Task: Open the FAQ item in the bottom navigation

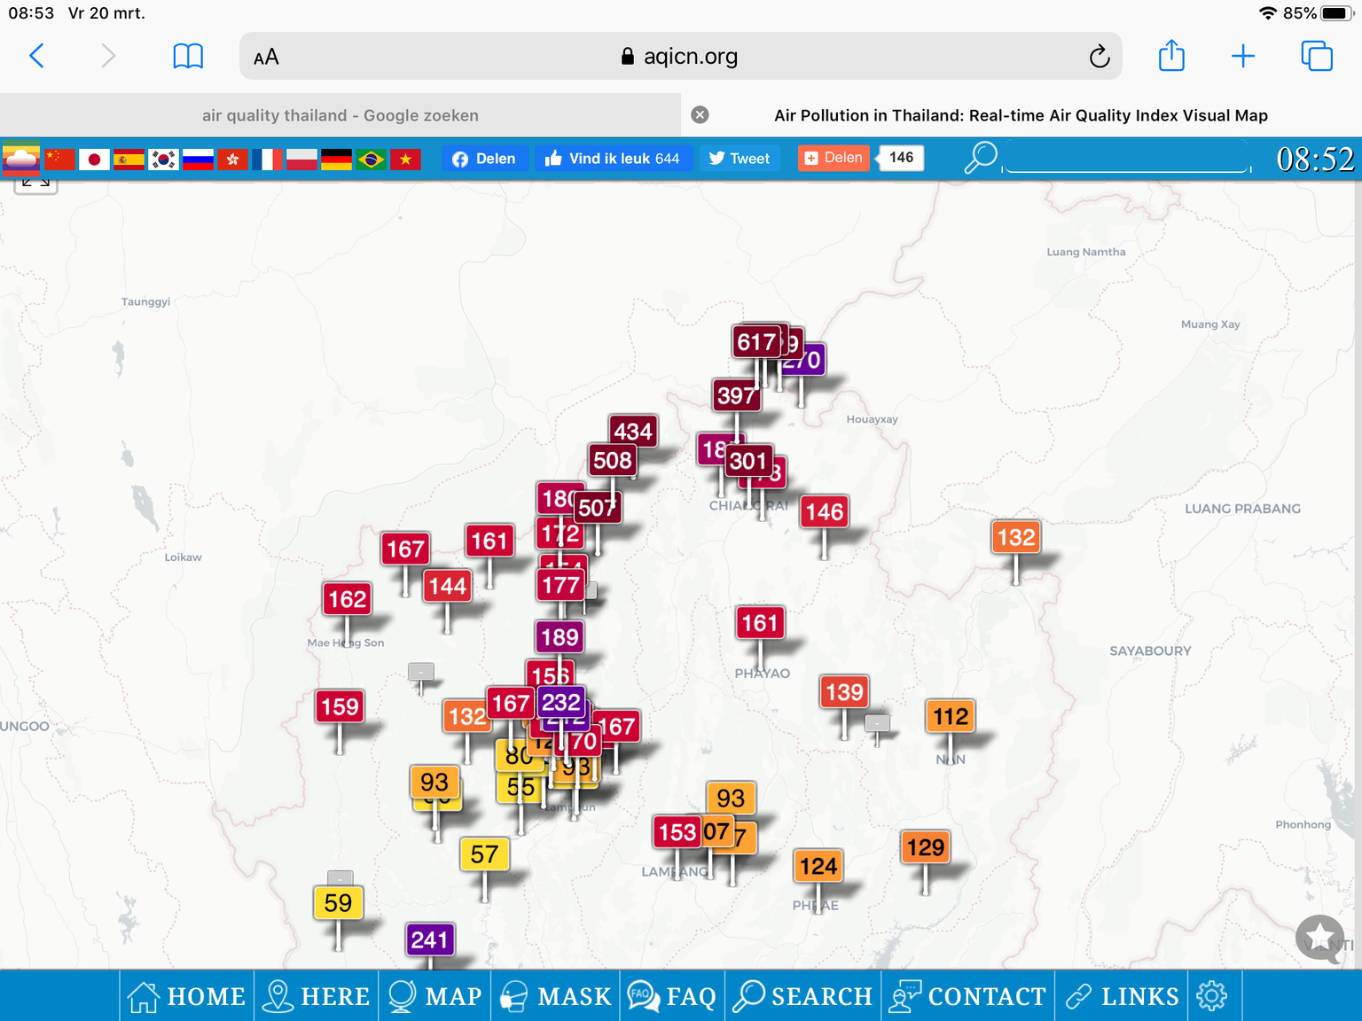Action: click(x=672, y=996)
